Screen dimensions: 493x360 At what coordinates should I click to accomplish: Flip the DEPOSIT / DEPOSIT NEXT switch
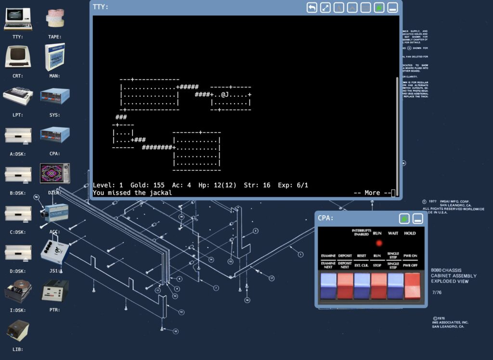[x=345, y=286]
